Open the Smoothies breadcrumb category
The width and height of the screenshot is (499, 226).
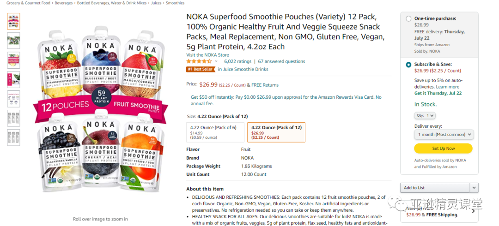pos(175,3)
